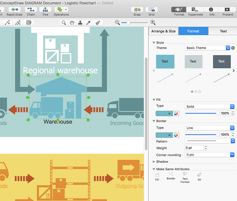The image size is (237, 201).
Task: Open the Fill Type dropdown
Action: tap(209, 106)
